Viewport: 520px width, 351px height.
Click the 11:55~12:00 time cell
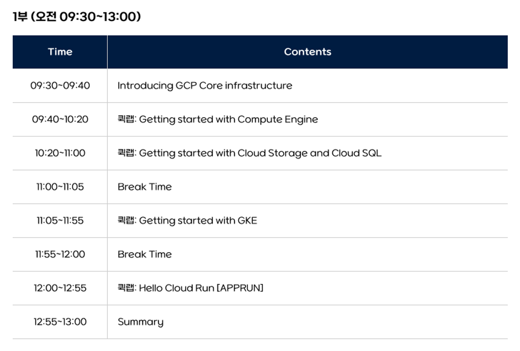point(60,255)
